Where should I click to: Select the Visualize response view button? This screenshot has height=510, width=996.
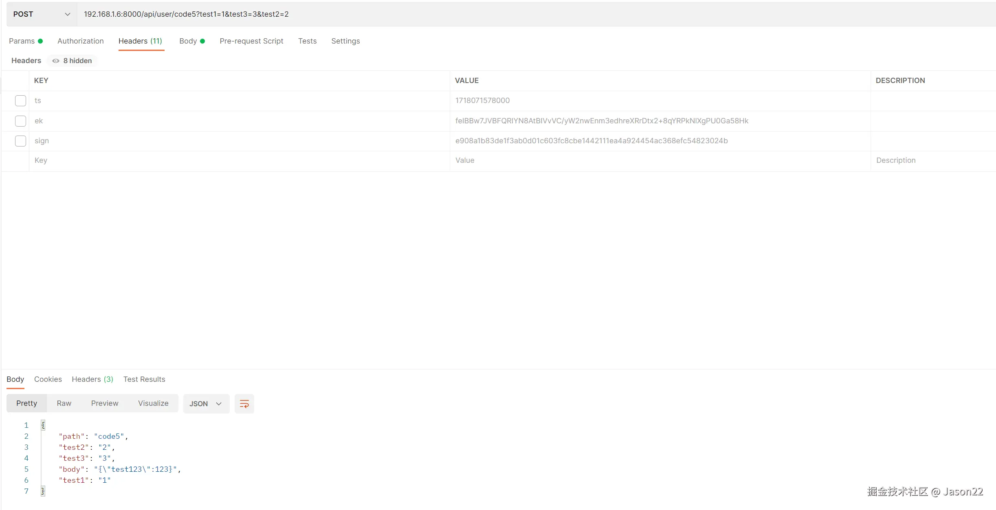point(153,403)
